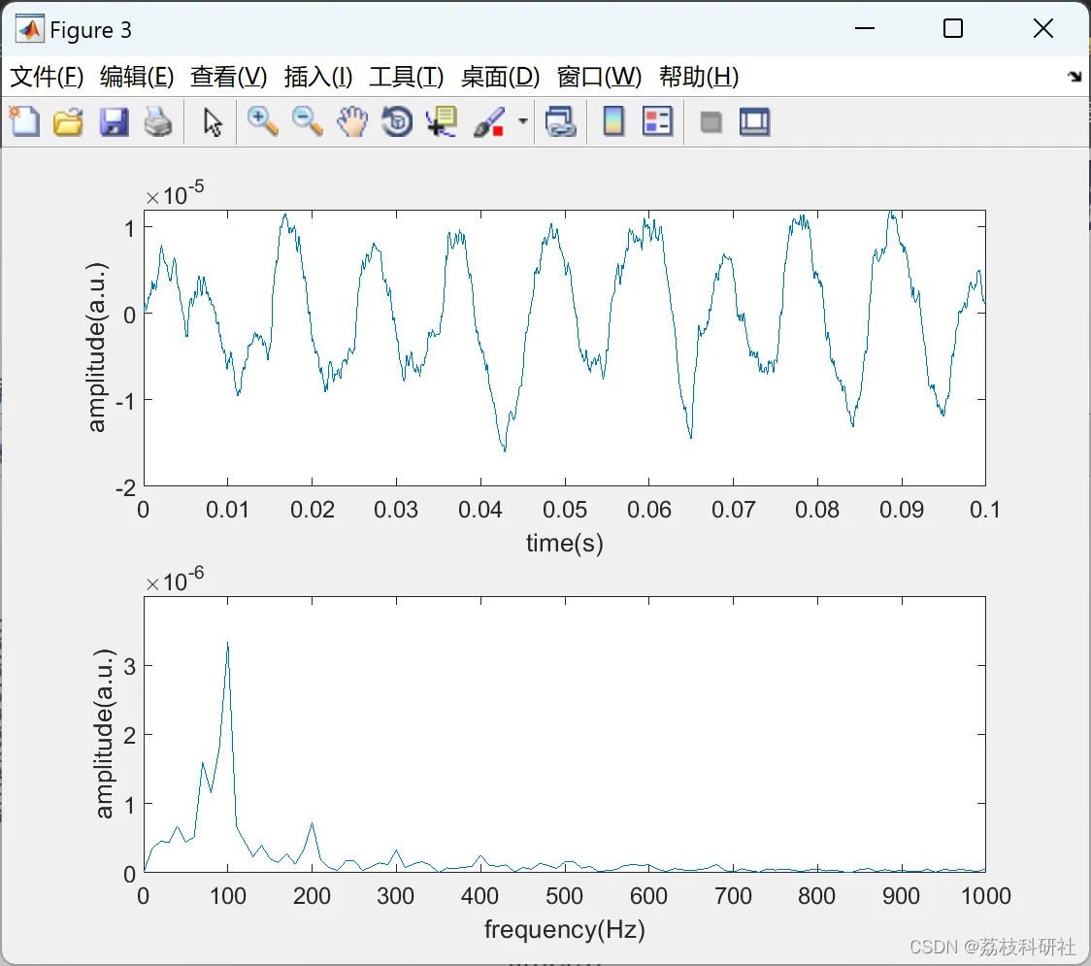Open the 文件(F) menu

click(x=47, y=77)
